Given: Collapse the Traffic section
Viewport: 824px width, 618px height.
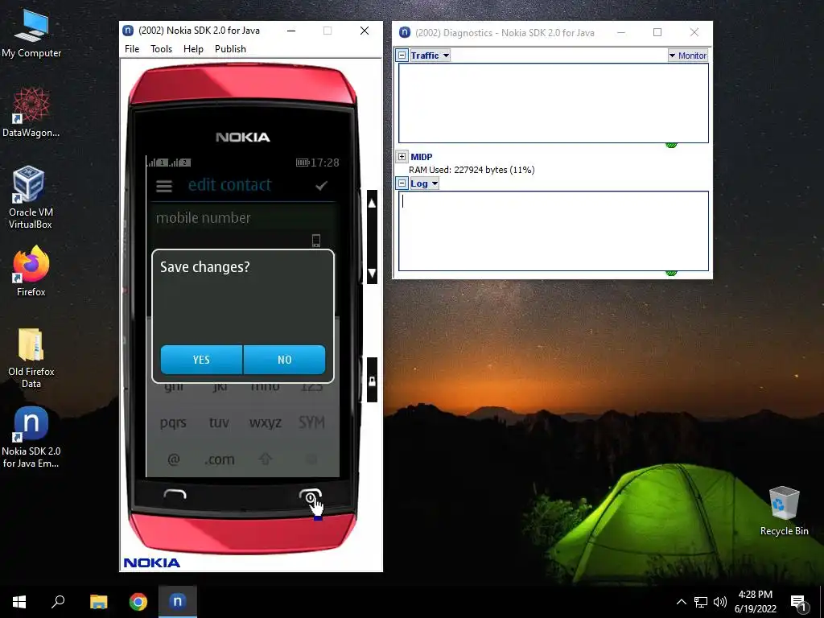Looking at the screenshot, I should [402, 56].
